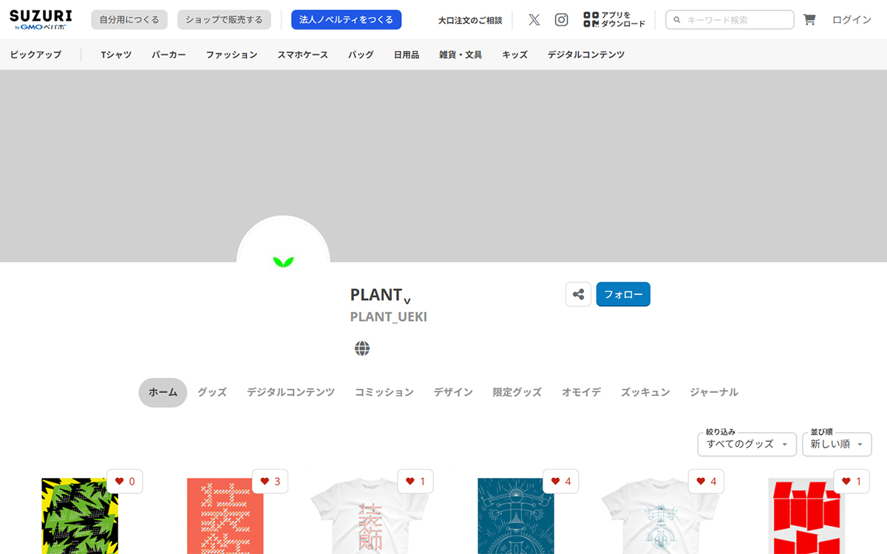Switch to the グッズ tab
887x554 pixels.
coord(212,392)
